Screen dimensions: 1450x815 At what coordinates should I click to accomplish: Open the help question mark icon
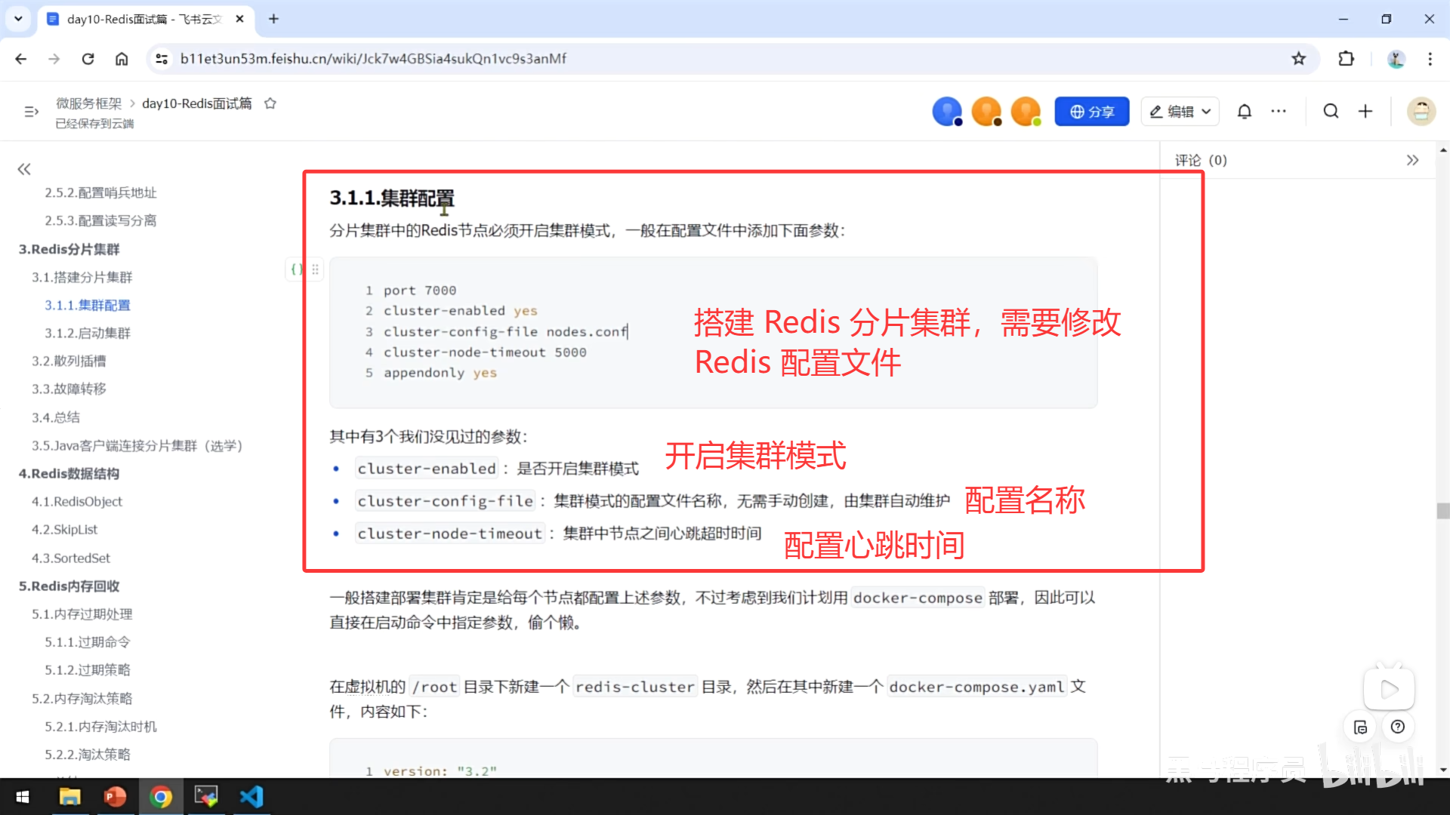1398,727
